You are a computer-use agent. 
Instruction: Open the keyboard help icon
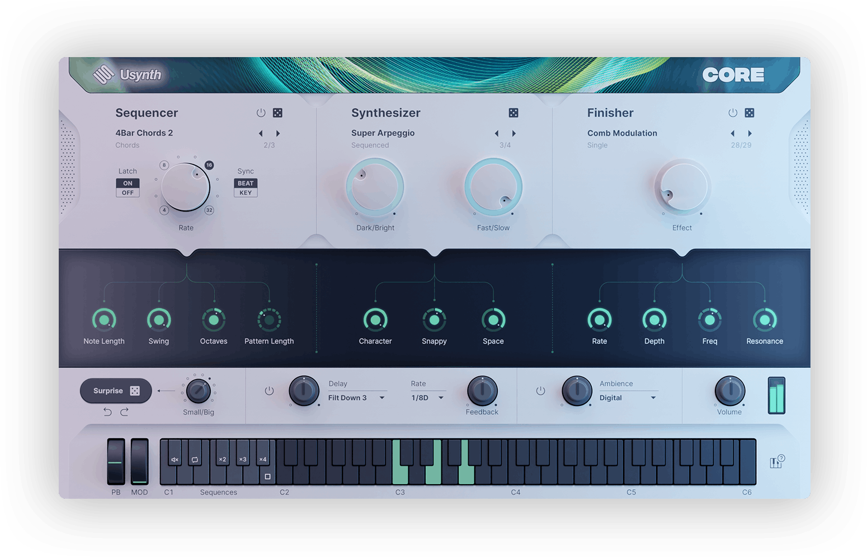777,462
